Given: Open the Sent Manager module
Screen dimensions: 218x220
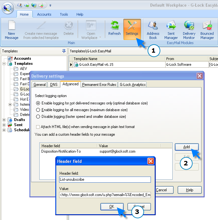Looking at the screenshot, I should click(x=171, y=30).
